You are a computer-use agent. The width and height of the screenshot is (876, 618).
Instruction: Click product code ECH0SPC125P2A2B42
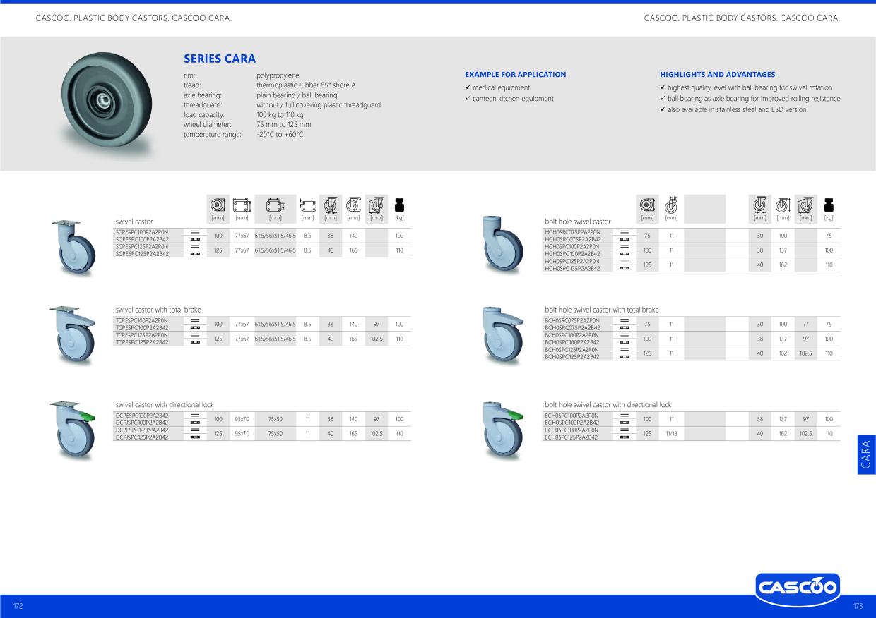coord(572,437)
